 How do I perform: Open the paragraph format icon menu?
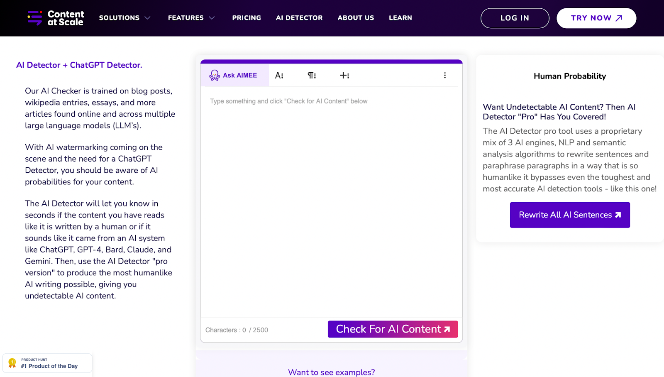[312, 75]
